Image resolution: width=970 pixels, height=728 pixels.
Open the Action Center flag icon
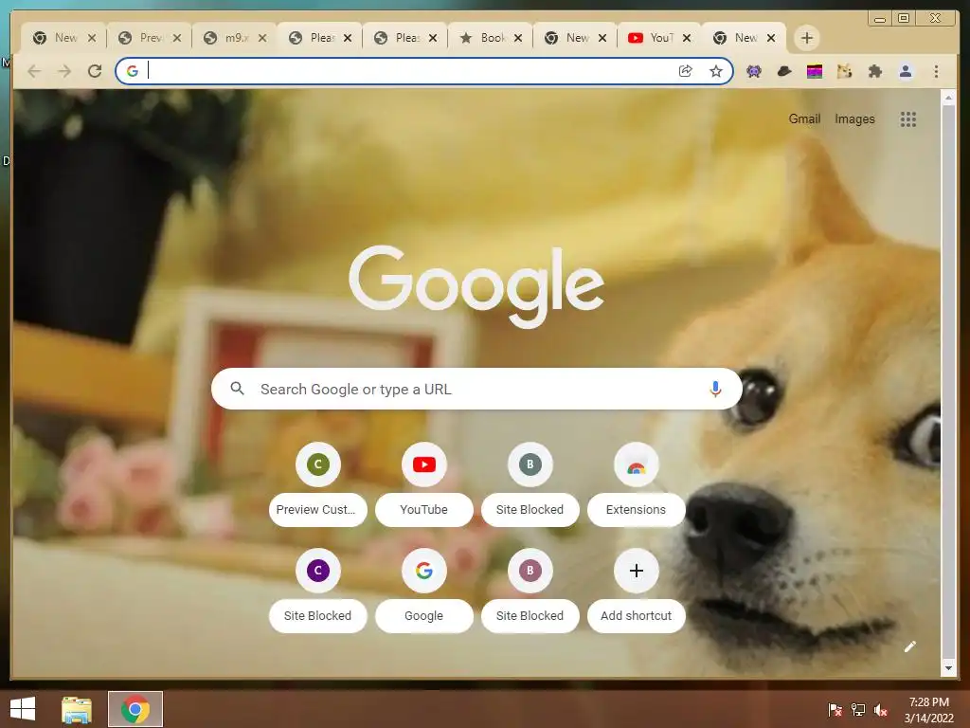coord(835,709)
